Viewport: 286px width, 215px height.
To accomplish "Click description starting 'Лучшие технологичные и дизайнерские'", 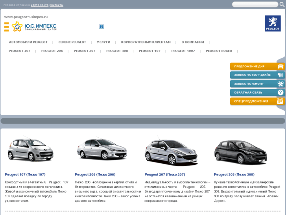I will (247, 191).
